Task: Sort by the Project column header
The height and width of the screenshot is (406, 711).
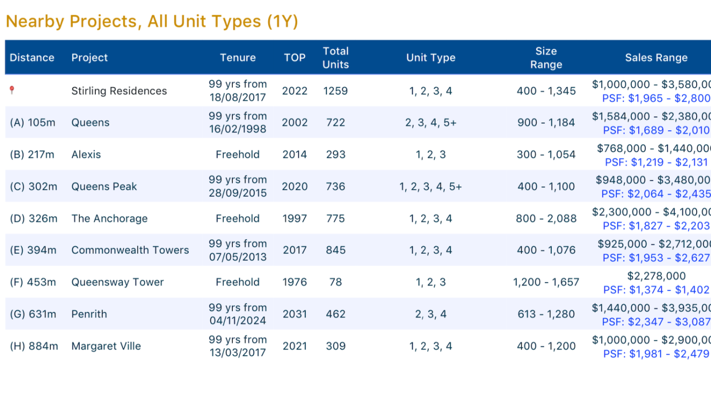Action: (90, 57)
